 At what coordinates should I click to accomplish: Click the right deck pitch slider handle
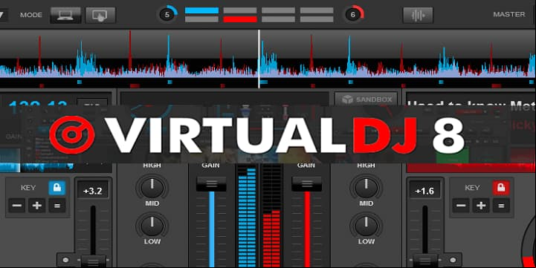(425, 261)
